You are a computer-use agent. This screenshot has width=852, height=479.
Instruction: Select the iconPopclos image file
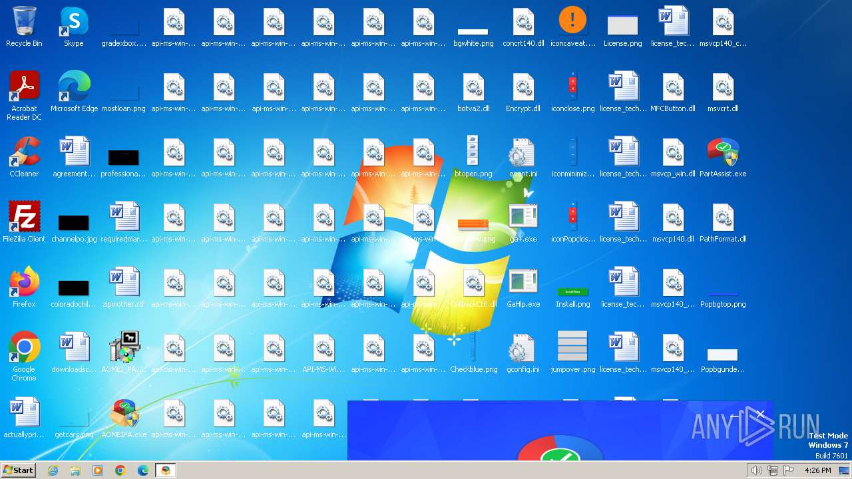573,222
